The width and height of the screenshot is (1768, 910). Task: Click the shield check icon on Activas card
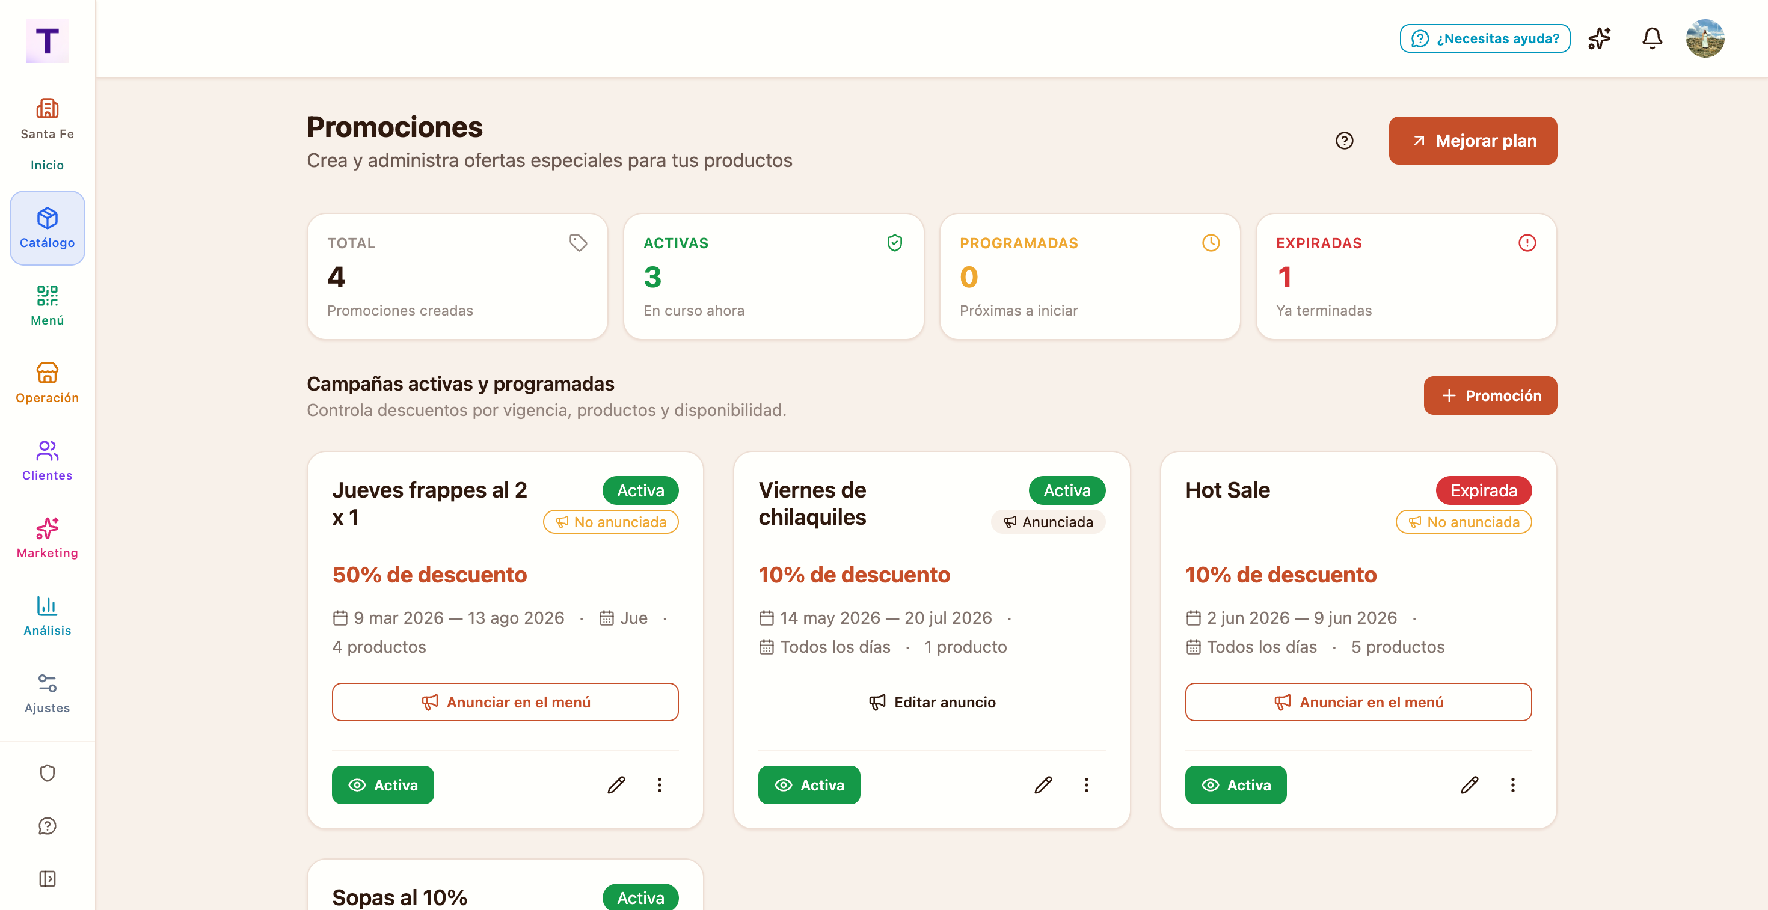coord(894,243)
